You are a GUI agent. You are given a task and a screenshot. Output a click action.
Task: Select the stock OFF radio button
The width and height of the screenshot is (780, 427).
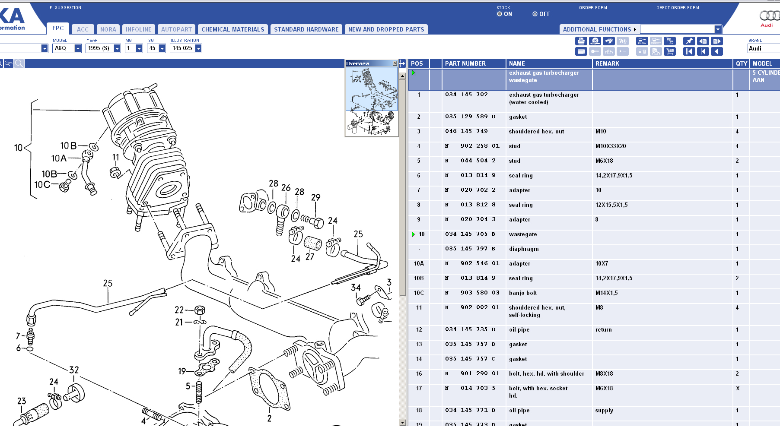coord(535,14)
